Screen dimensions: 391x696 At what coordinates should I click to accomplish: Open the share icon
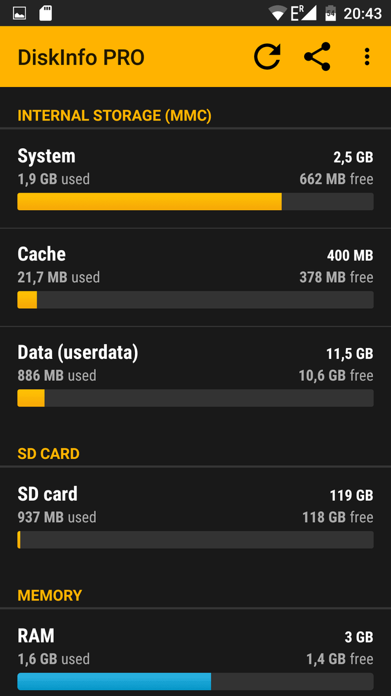(x=318, y=57)
